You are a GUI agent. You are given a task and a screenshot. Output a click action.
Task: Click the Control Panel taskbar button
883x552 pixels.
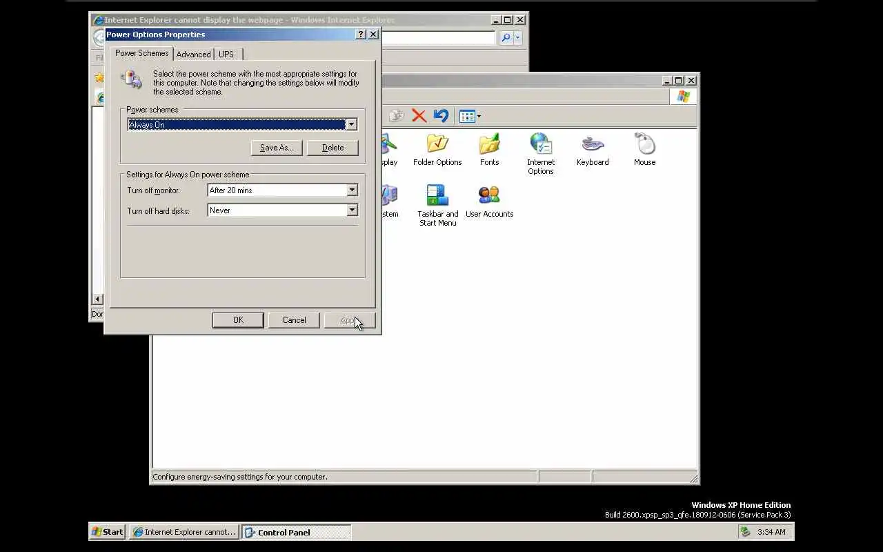tap(297, 532)
